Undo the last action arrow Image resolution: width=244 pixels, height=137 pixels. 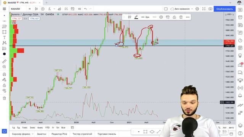coord(85,9)
